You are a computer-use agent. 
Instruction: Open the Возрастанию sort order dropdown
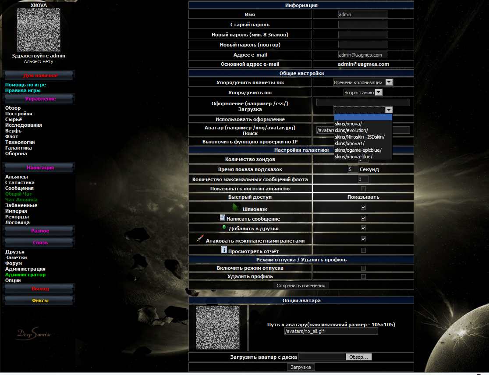(x=363, y=93)
